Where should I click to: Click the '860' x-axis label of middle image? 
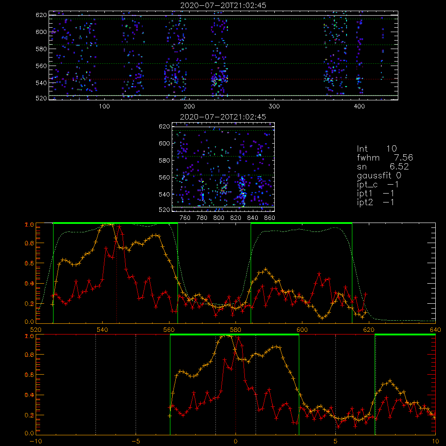click(270, 218)
